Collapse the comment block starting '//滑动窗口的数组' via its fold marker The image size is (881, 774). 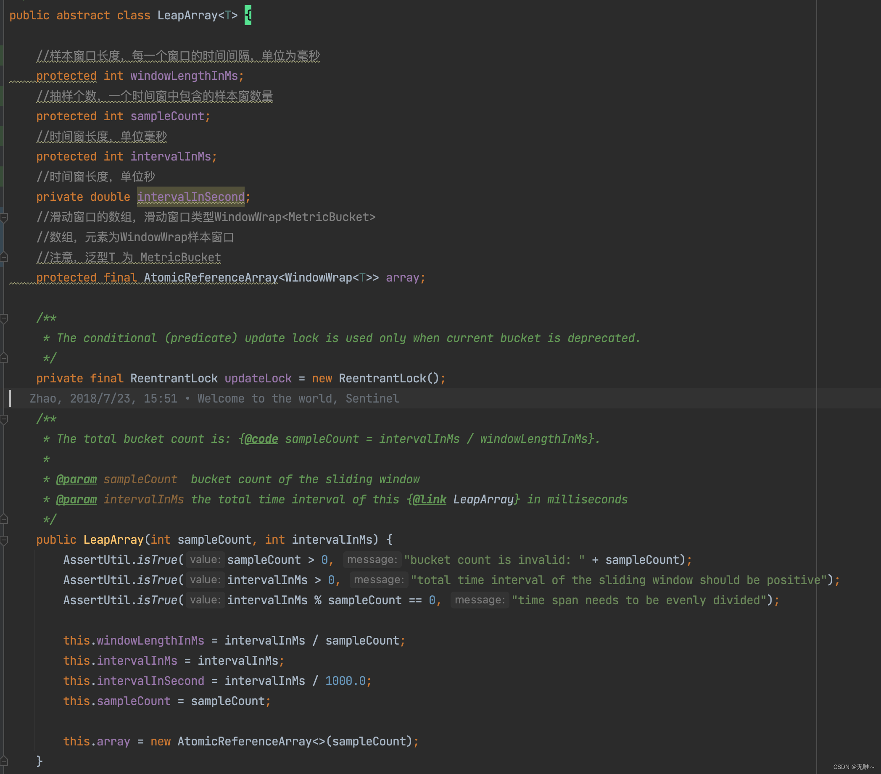pos(4,217)
